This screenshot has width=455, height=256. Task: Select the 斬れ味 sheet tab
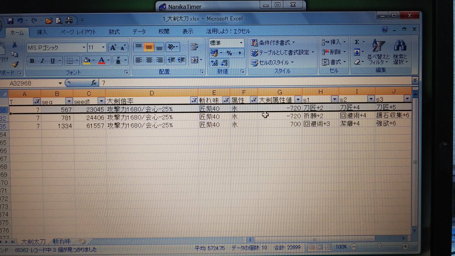61,241
